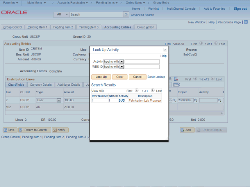Open the Currency Details subtab
This screenshot has width=250, height=187.
[x=41, y=85]
